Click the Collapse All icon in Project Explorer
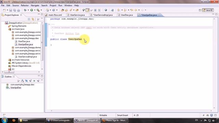Viewport: 219px width, 123px height. click(29, 19)
